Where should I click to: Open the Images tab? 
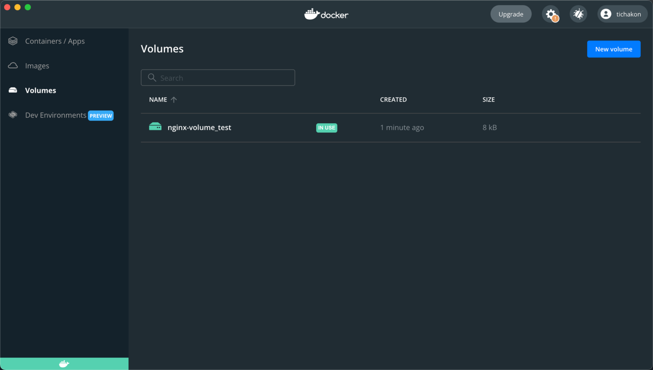click(37, 65)
